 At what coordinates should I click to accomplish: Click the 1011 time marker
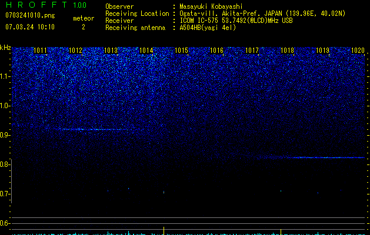[40, 51]
